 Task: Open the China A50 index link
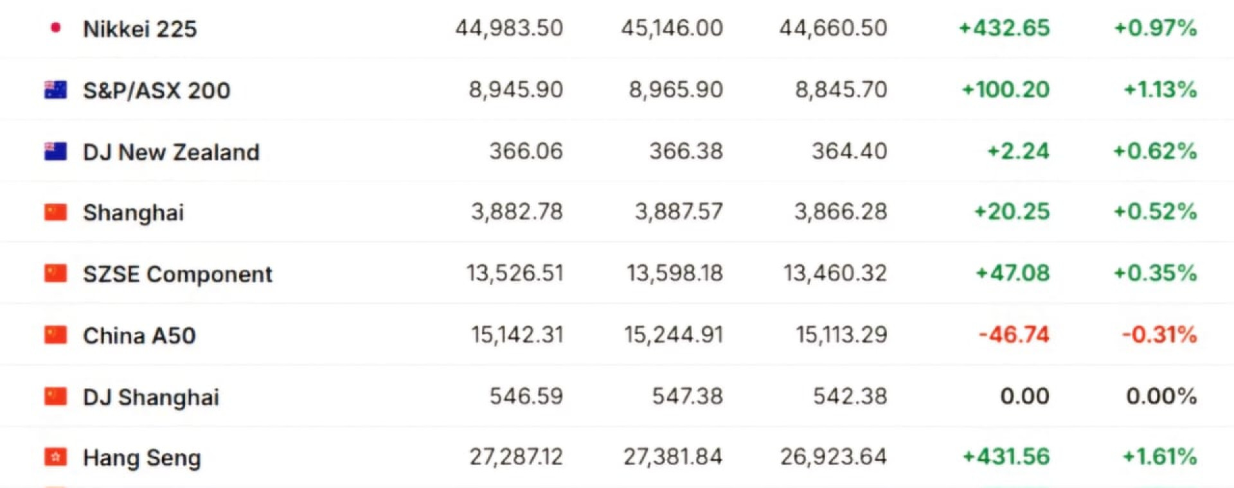point(139,336)
